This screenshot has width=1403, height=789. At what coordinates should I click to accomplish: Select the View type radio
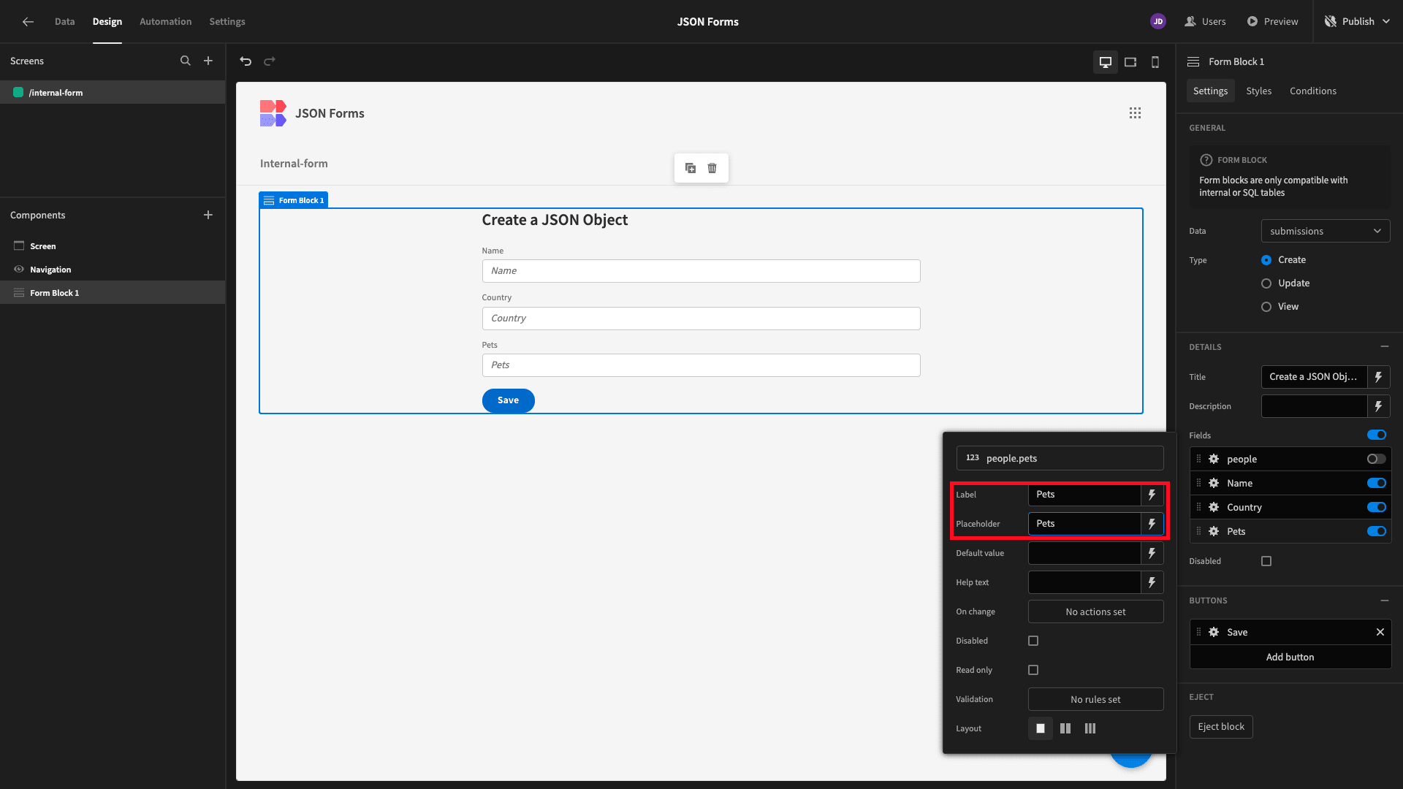coord(1266,307)
